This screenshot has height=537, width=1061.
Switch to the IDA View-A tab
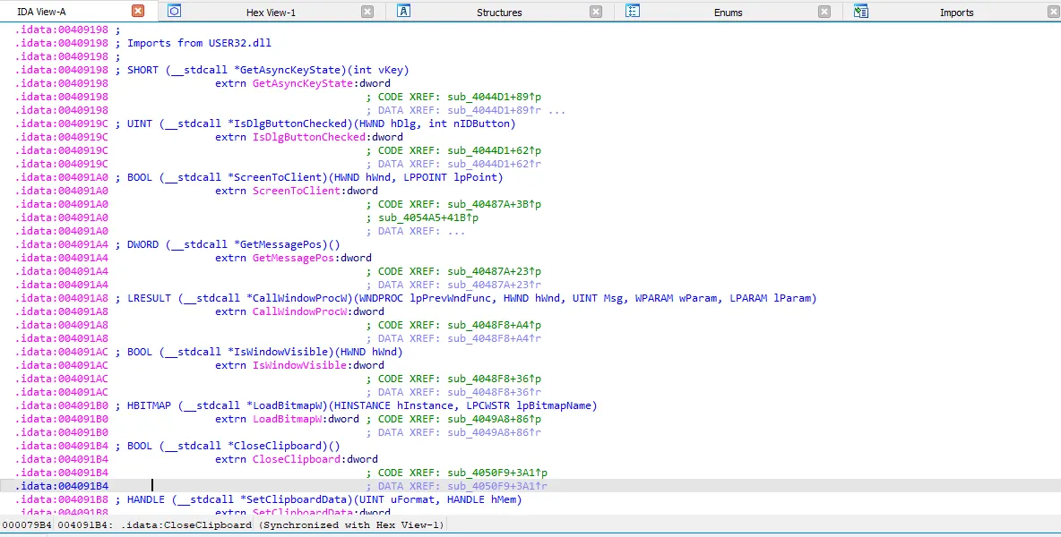[40, 13]
